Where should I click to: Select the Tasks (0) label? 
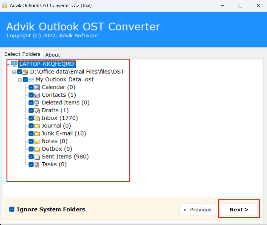point(54,165)
